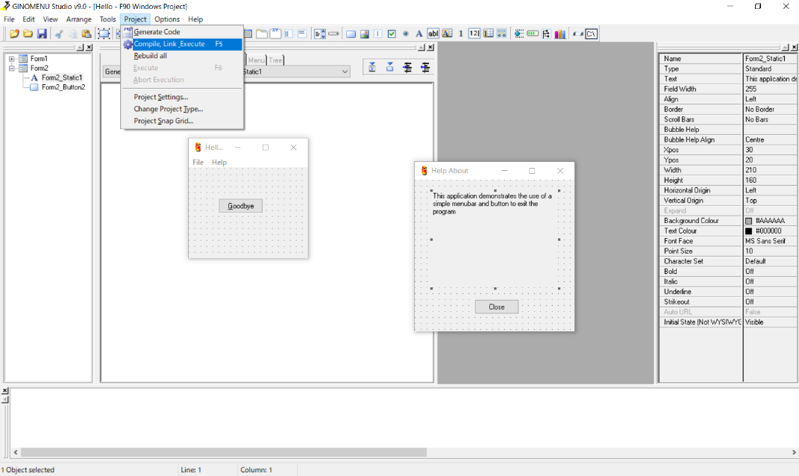This screenshot has width=799, height=476.
Task: Click the Goodbye button on the Hello form
Action: [240, 206]
